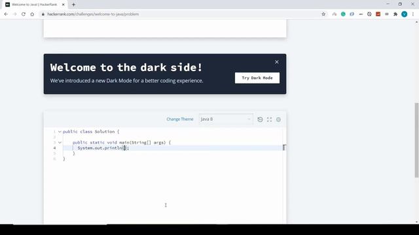Open editor settings gear icon
The height and width of the screenshot is (235, 419).
tap(278, 119)
